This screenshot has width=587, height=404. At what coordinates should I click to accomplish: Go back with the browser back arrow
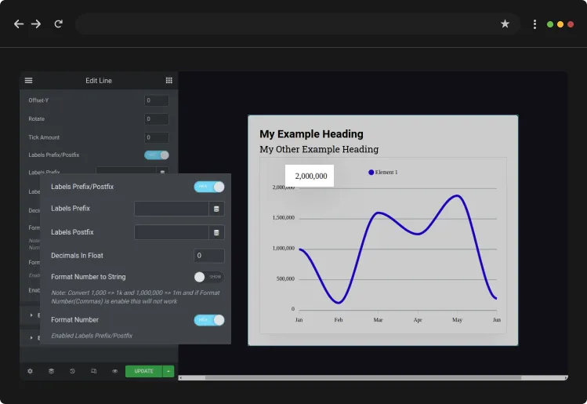[x=19, y=24]
